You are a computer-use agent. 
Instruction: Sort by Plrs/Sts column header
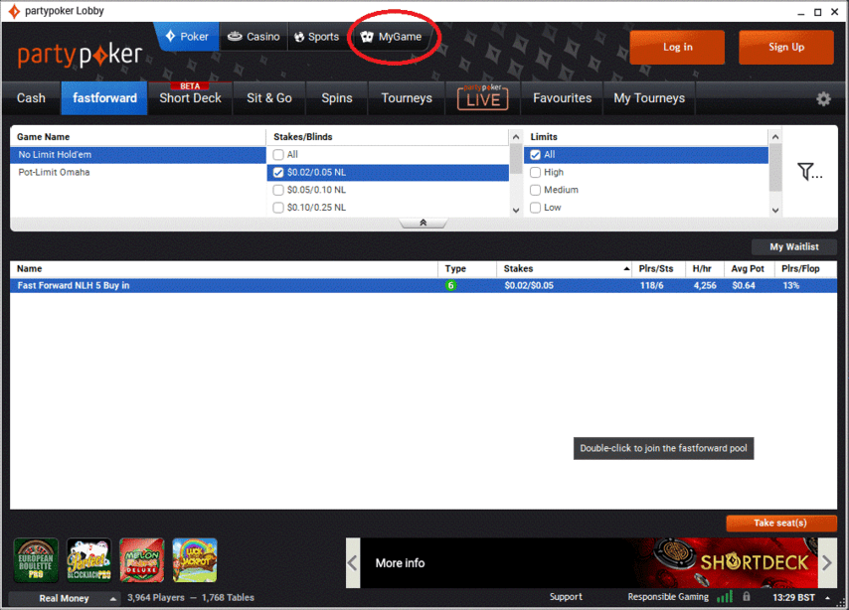(x=659, y=269)
